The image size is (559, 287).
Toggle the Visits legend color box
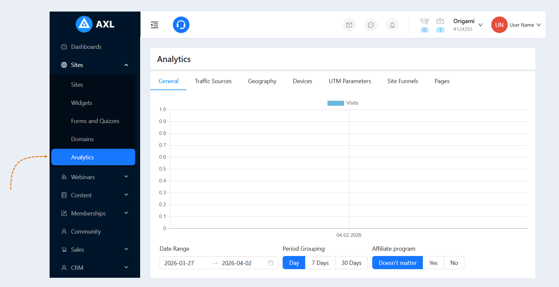pos(336,103)
